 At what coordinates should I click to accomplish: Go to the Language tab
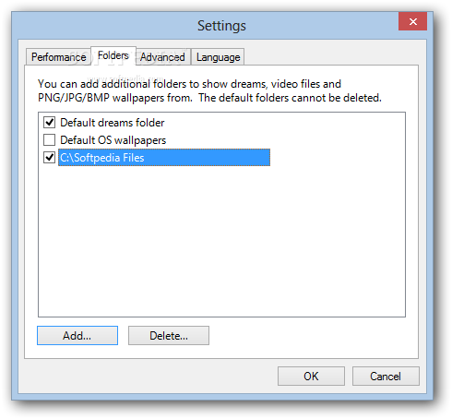pyautogui.click(x=218, y=57)
